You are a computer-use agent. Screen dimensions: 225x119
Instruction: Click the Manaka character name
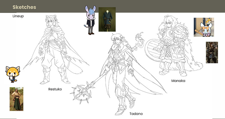tap(178, 81)
